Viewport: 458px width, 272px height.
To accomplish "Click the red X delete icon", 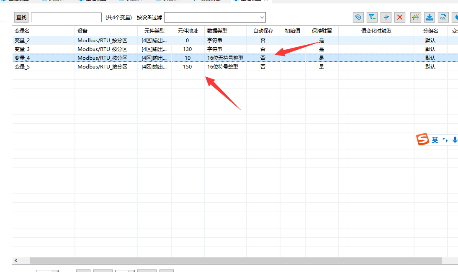I will point(400,17).
